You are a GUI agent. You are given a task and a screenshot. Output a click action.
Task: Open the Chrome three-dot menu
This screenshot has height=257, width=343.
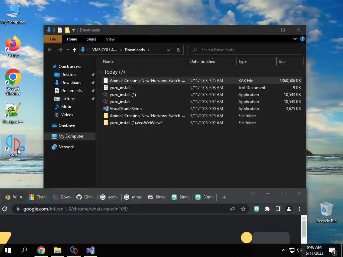[x=299, y=209]
